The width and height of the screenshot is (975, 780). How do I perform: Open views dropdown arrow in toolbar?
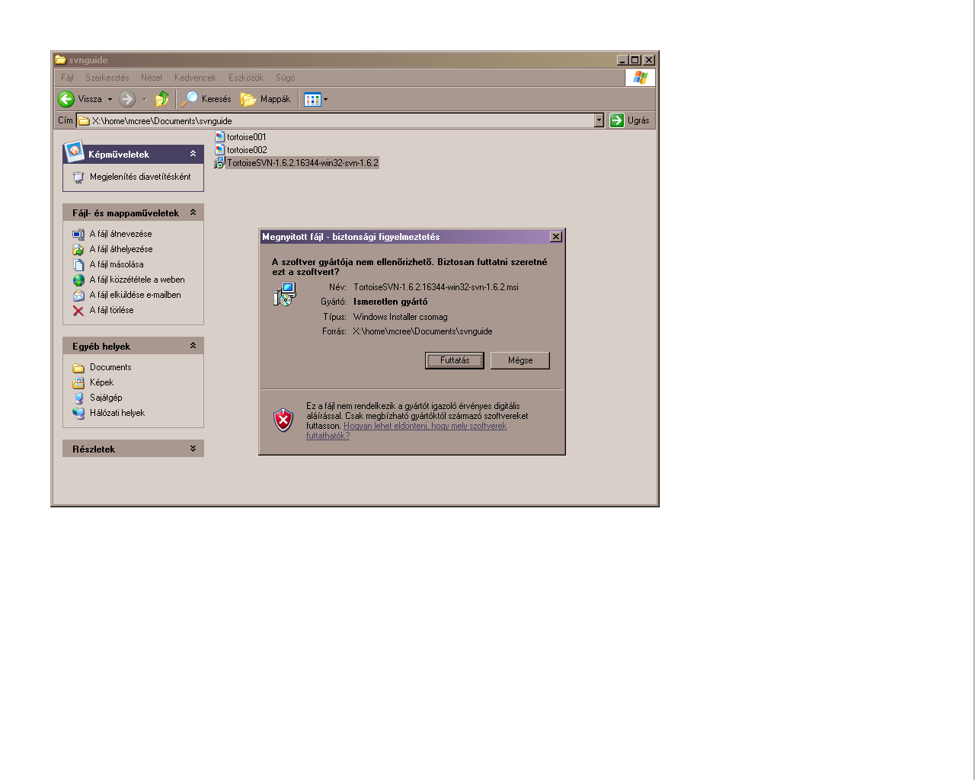[x=325, y=99]
